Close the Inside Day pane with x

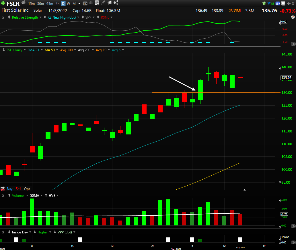[3, 232]
